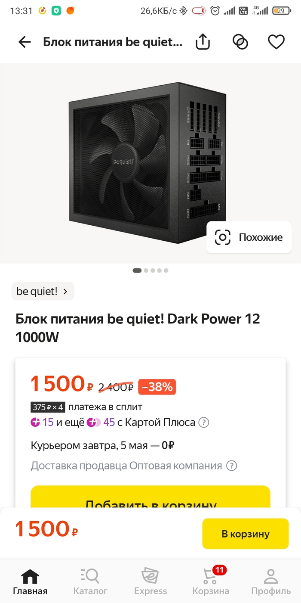The width and height of the screenshot is (301, 603).
Task: Tap the share icon in header
Action: pyautogui.click(x=203, y=42)
